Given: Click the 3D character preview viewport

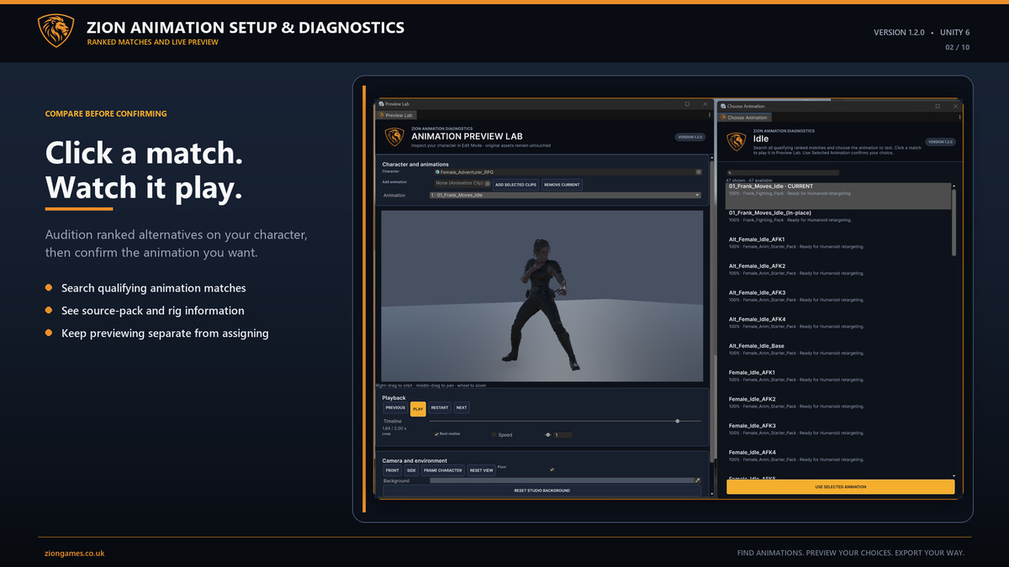Looking at the screenshot, I should pos(541,296).
